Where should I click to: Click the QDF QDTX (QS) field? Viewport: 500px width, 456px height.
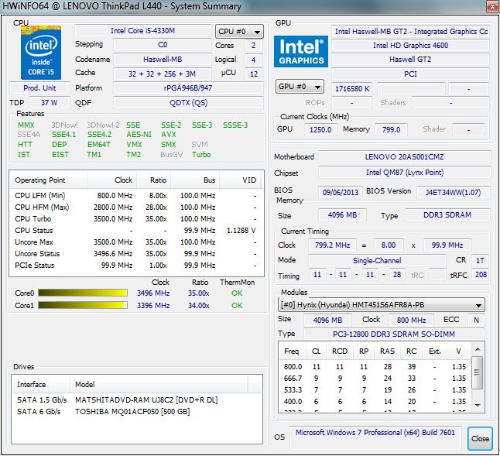188,103
